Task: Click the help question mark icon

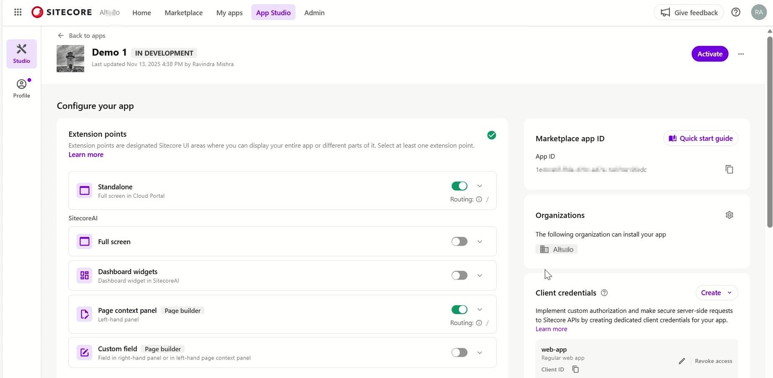Action: (736, 12)
